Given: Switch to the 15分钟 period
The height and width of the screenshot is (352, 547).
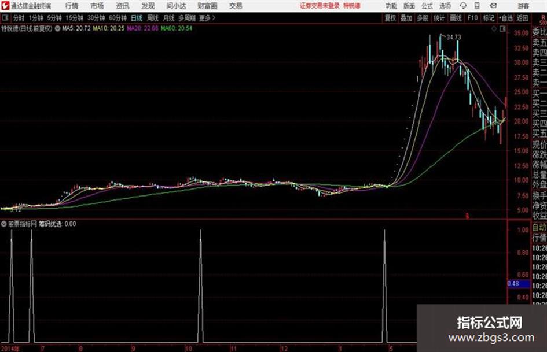Looking at the screenshot, I should (74, 18).
